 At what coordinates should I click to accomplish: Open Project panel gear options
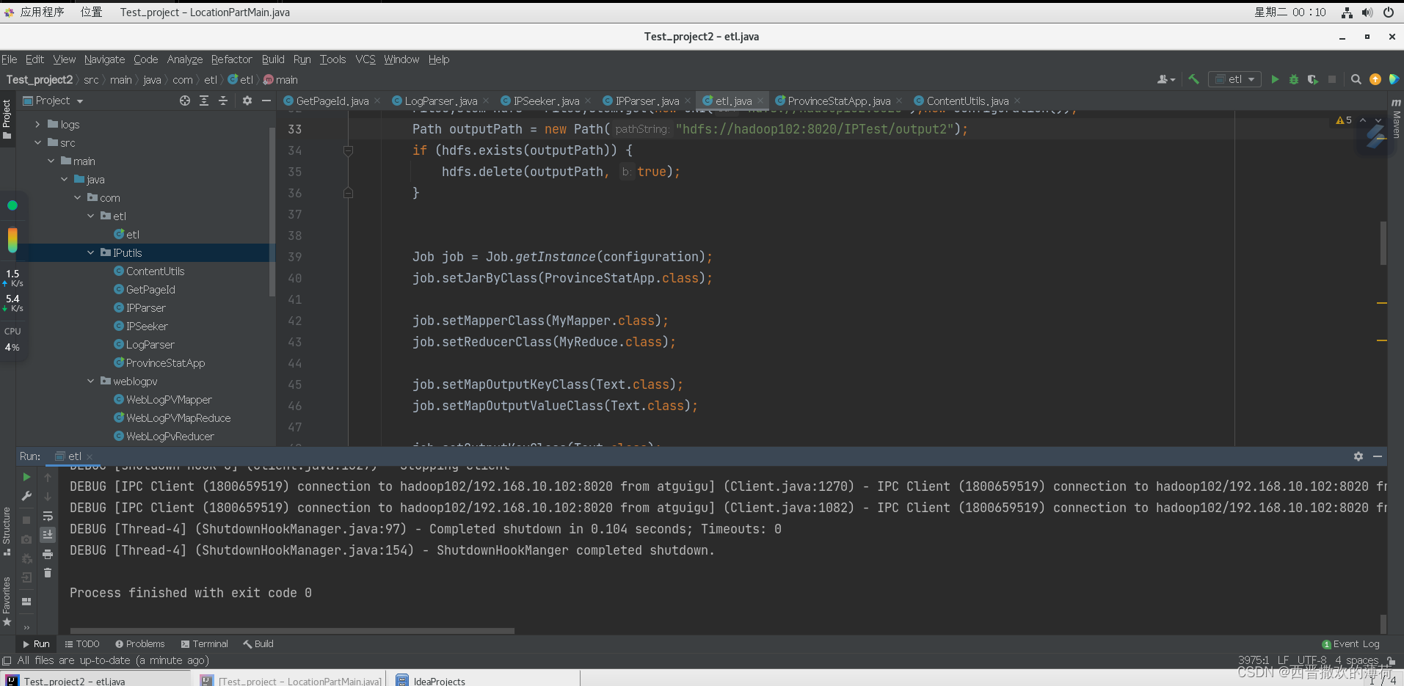pos(247,101)
